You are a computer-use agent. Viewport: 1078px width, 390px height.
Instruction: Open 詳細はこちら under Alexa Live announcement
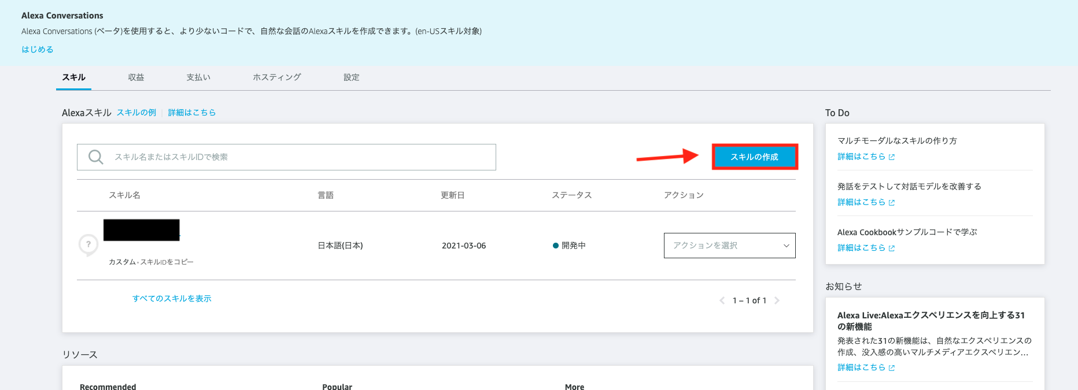(862, 367)
